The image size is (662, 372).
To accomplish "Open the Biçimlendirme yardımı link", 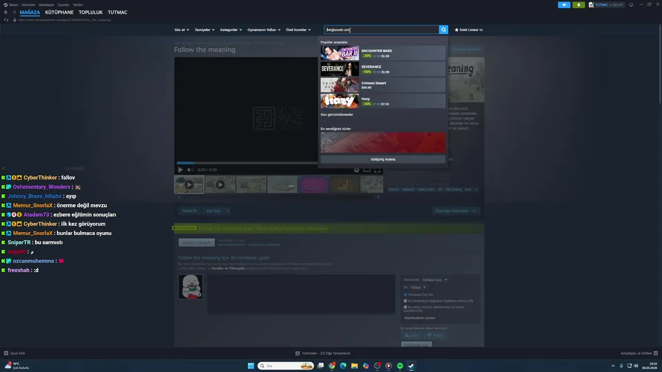I will 419,318.
